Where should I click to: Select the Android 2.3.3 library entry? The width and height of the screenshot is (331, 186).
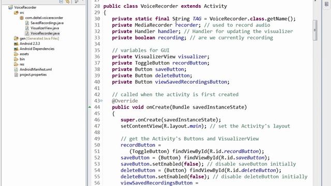(x=30, y=43)
